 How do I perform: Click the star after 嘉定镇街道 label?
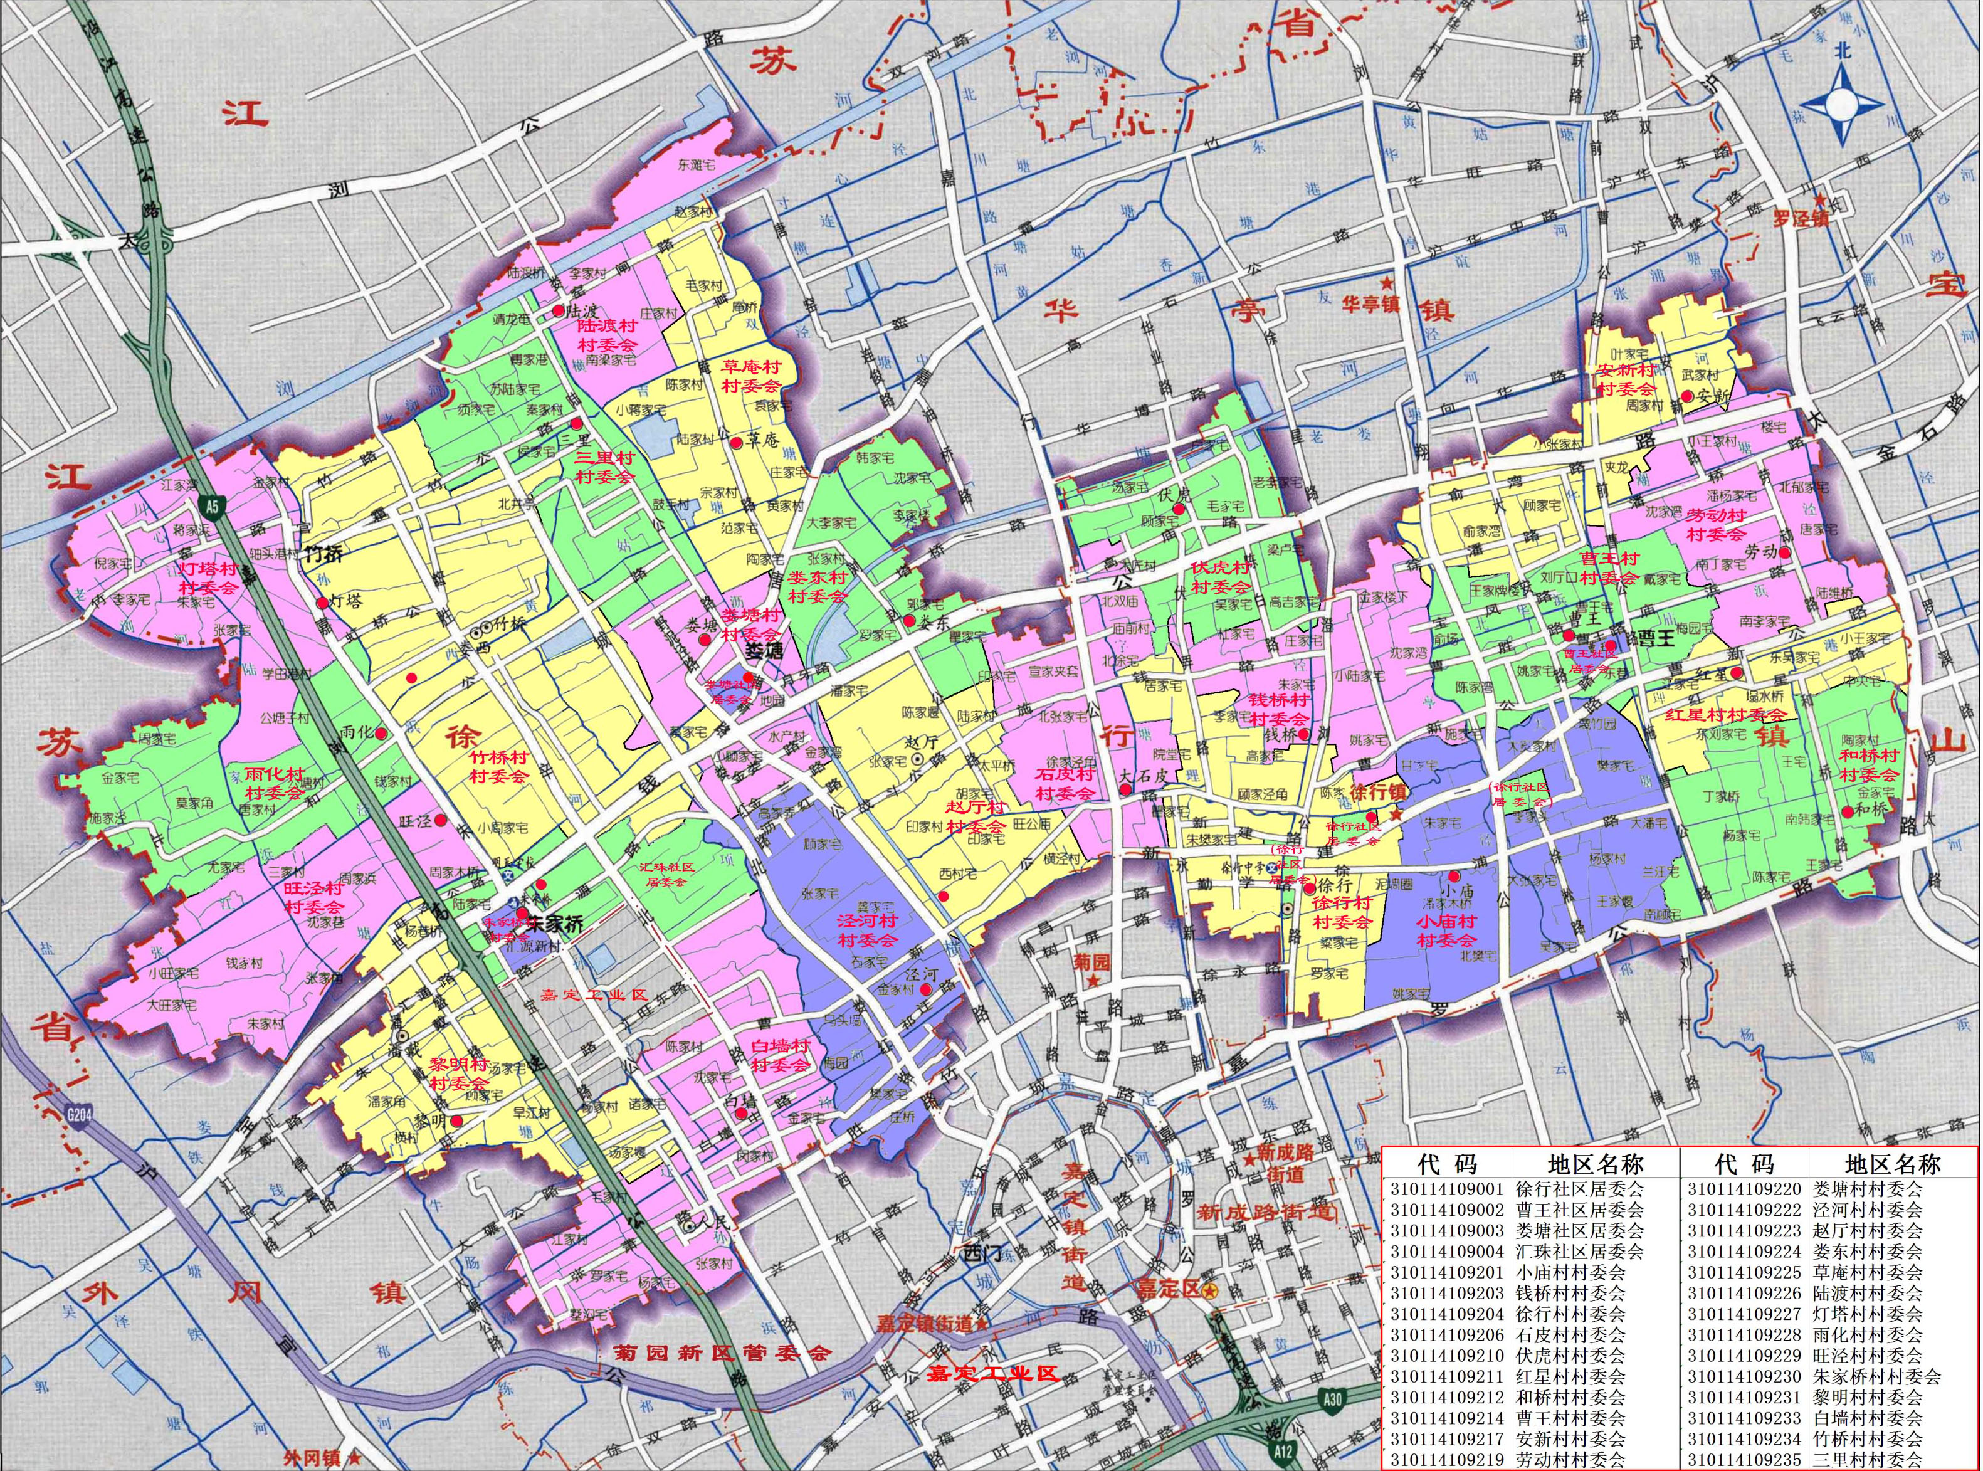(x=981, y=1324)
